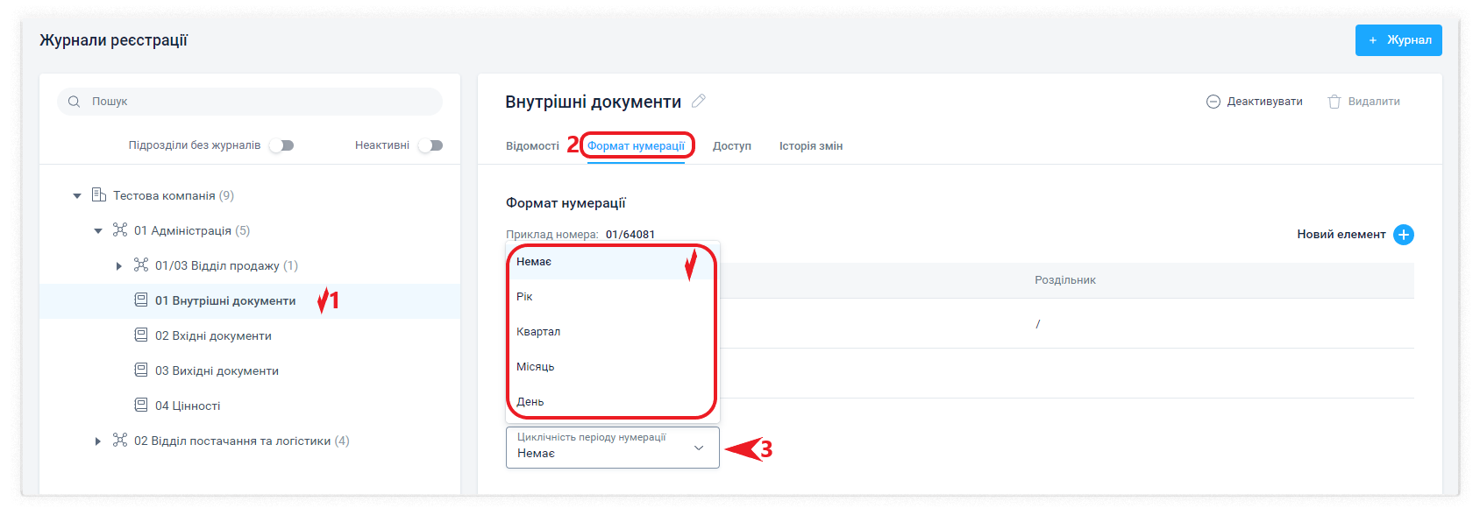Open the Історія змін tab
Image resolution: width=1480 pixels, height=515 pixels.
pos(810,146)
